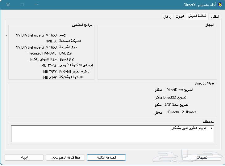Screen dimensions: 225x166
Task: Click the تسريع Direct3D label
Action: [175, 98]
